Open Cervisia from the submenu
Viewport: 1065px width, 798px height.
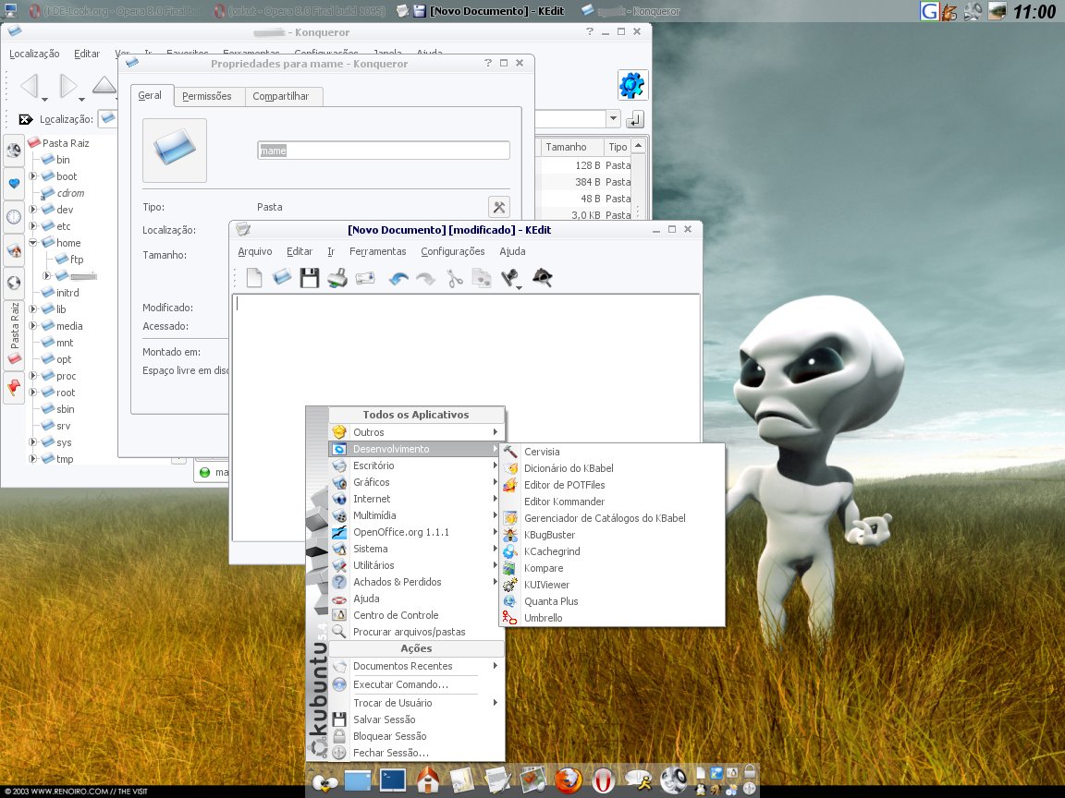click(x=613, y=452)
